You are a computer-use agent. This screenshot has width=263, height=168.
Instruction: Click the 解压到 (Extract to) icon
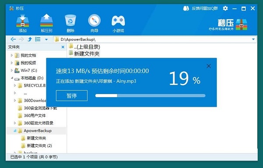(46, 23)
